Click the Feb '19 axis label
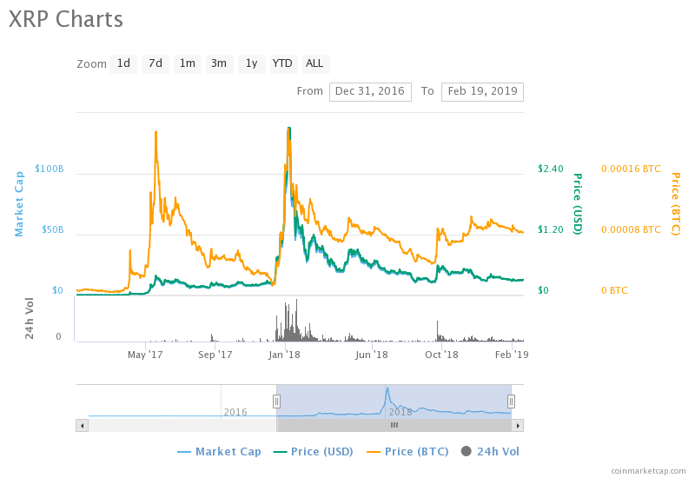Image resolution: width=695 pixels, height=478 pixels. tap(512, 355)
